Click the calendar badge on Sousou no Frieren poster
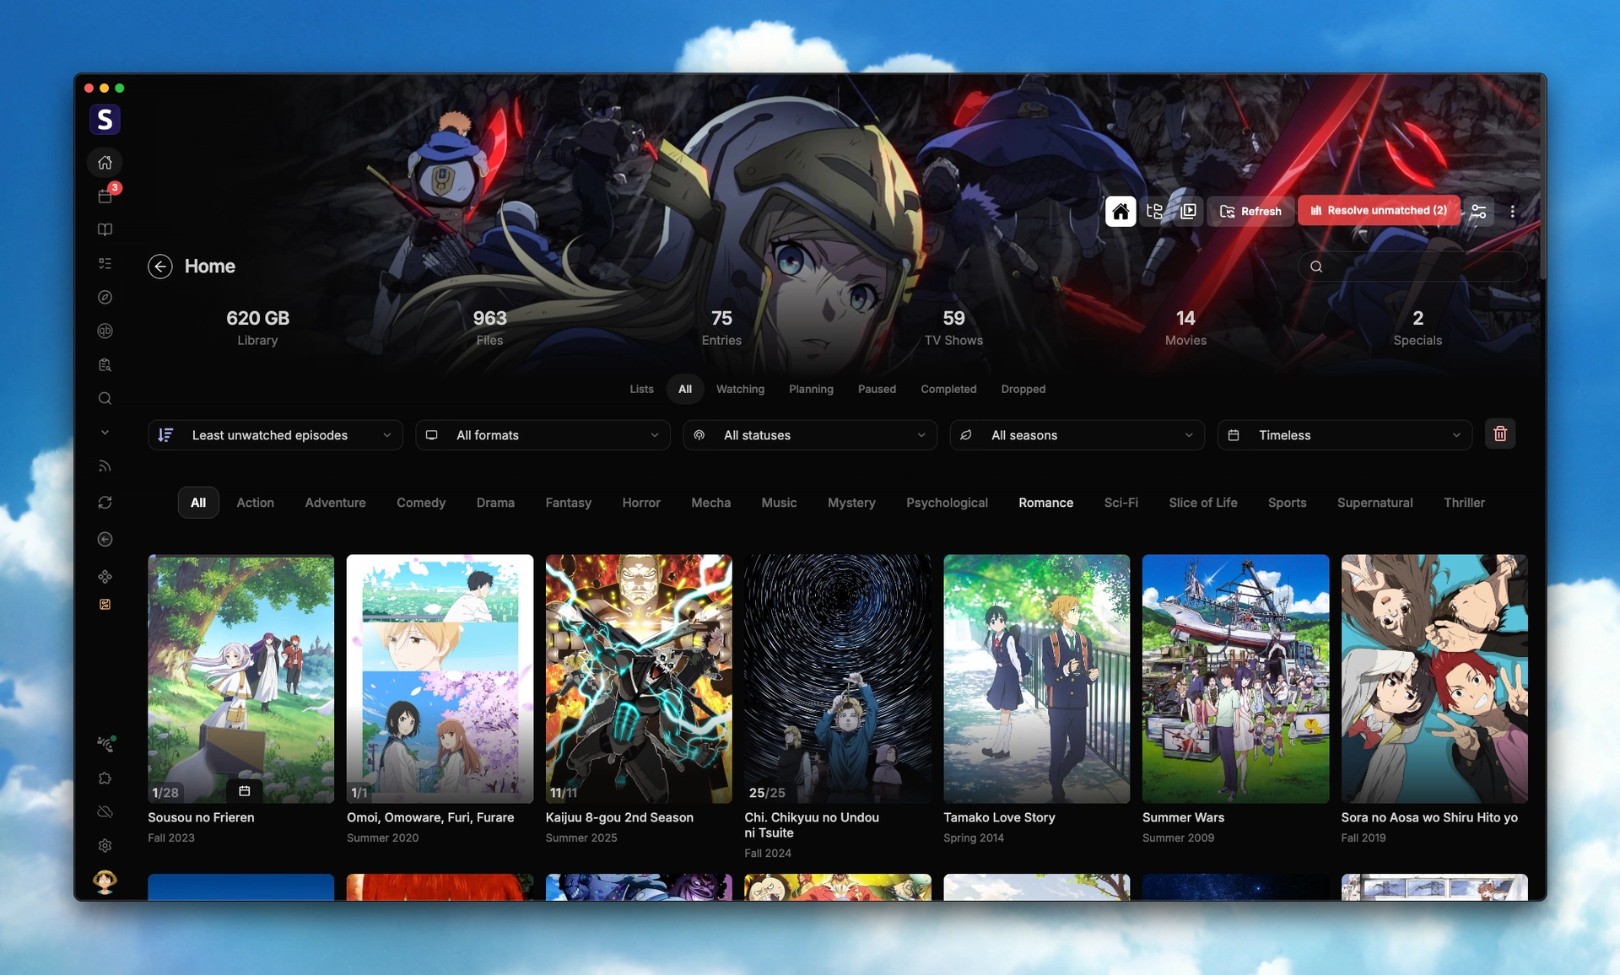1620x975 pixels. (x=245, y=791)
